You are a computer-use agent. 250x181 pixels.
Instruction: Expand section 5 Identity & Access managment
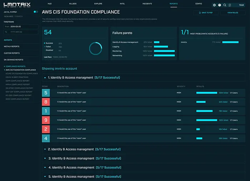coord(45,176)
